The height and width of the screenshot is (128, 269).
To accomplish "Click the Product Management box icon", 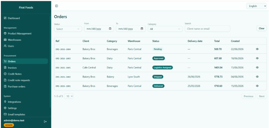I will [5, 34].
